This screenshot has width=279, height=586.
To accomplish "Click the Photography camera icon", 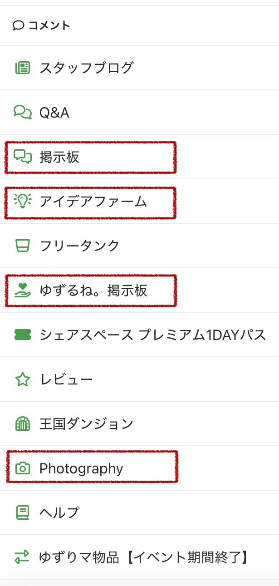I will click(x=22, y=468).
